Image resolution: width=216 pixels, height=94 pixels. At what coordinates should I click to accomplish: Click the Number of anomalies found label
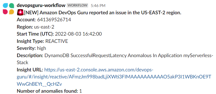pos(47,91)
